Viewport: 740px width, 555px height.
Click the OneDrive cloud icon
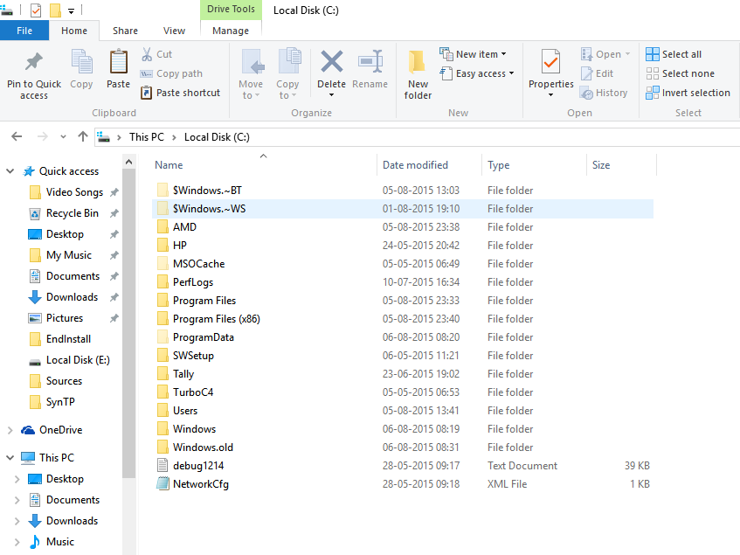click(x=28, y=430)
